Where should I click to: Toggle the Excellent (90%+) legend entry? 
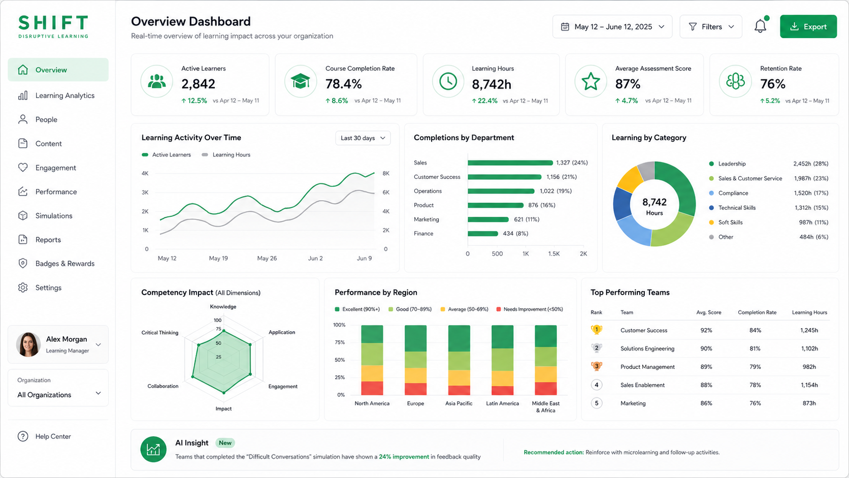pos(357,309)
